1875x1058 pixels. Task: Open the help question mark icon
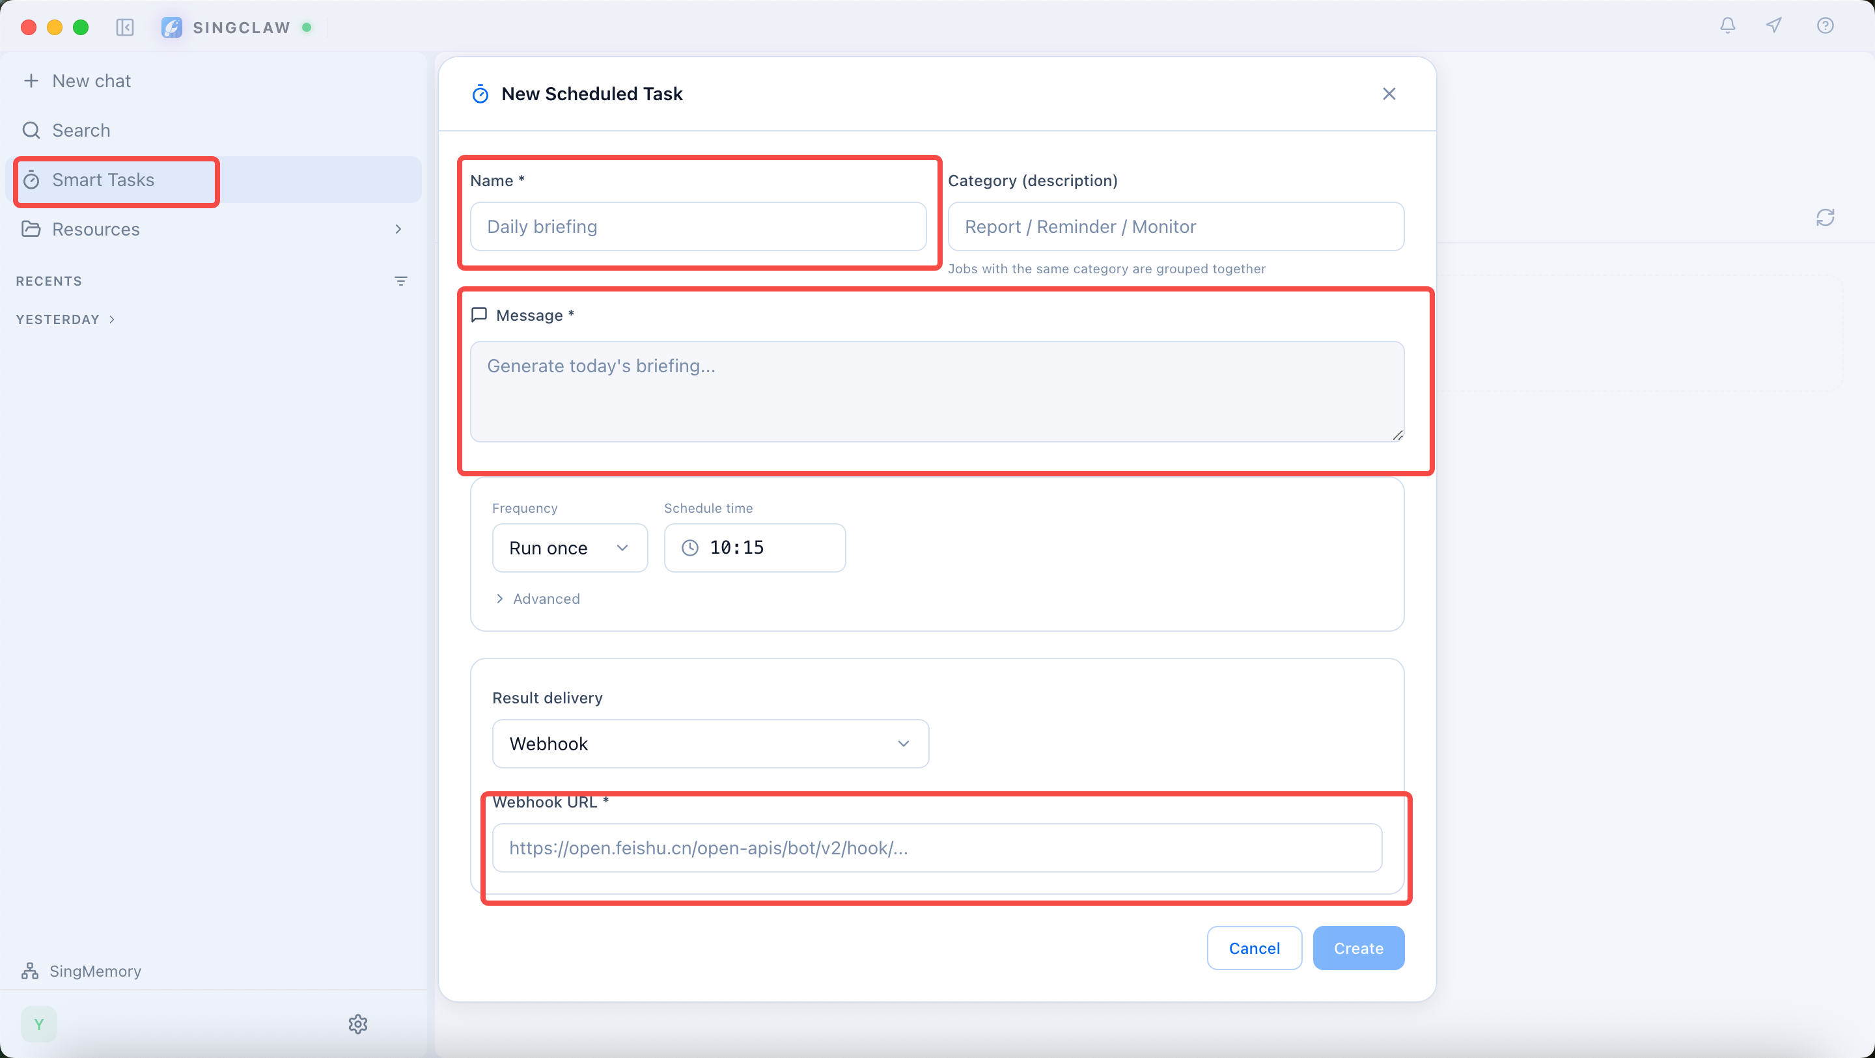point(1825,26)
